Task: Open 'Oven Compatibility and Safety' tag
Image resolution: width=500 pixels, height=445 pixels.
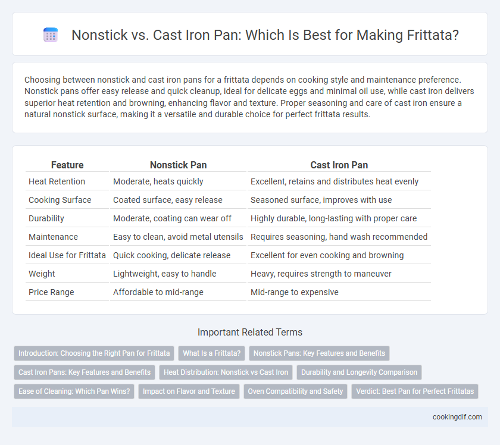Action: point(295,391)
